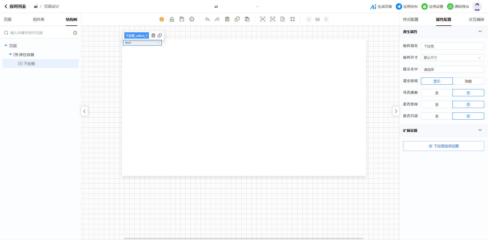Set 清空按钮 to 隐藏
488x240 pixels.
(468, 81)
